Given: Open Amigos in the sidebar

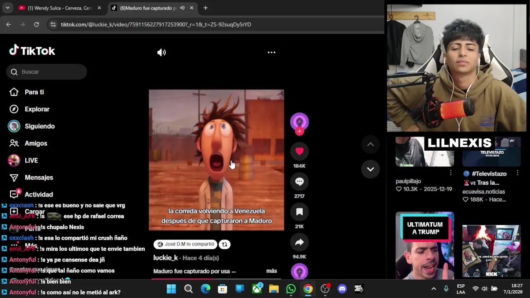Looking at the screenshot, I should coord(28,143).
